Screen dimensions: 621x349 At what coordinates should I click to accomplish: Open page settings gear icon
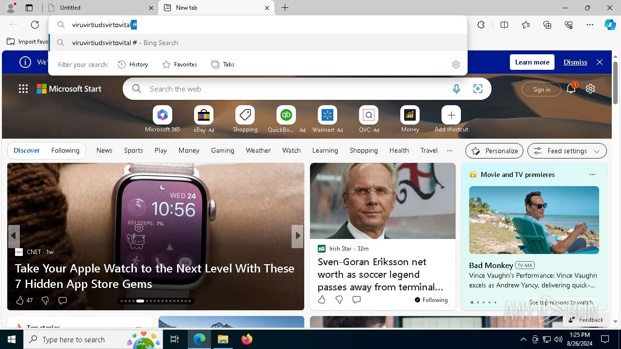(x=590, y=89)
